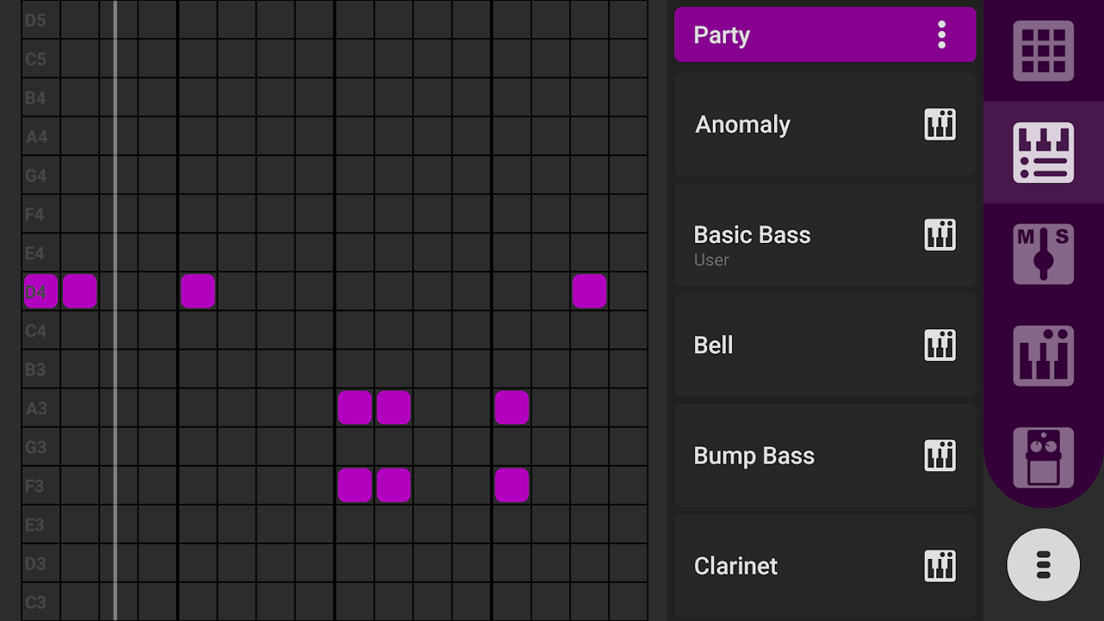Open the mute/solo mixer panel
This screenshot has height=621, width=1104.
point(1043,254)
